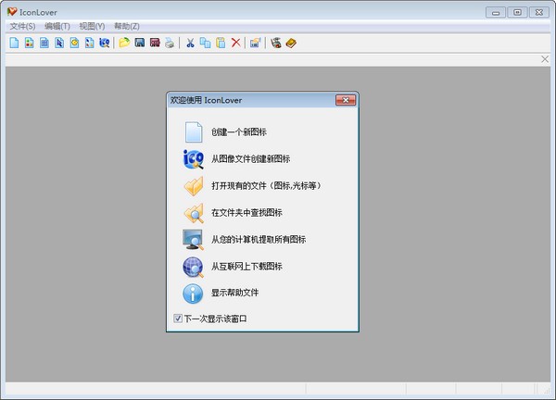
Task: Uncheck 下一次显示该窗口 checkbox
Action: [178, 319]
